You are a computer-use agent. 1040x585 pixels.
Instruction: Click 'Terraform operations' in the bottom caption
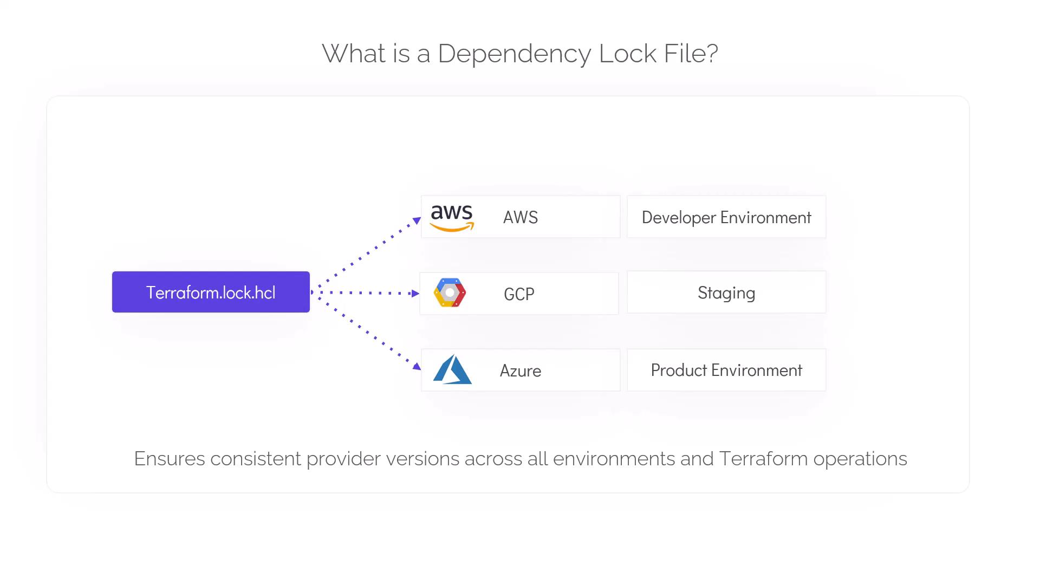pos(812,459)
